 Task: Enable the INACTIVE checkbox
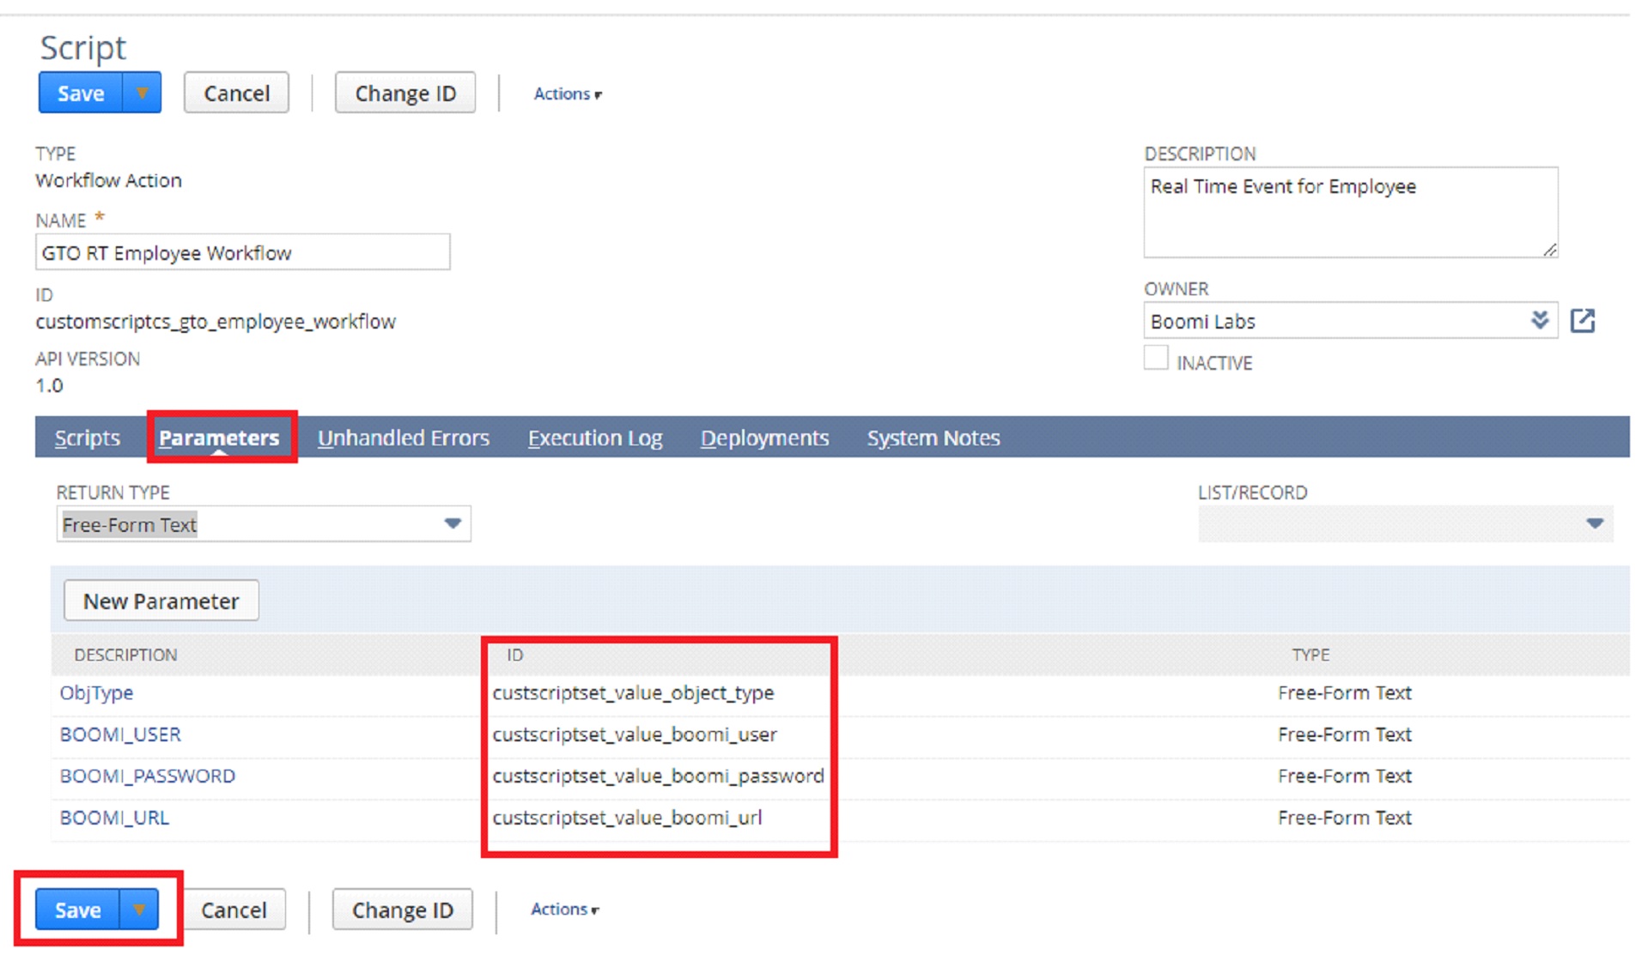(1157, 358)
